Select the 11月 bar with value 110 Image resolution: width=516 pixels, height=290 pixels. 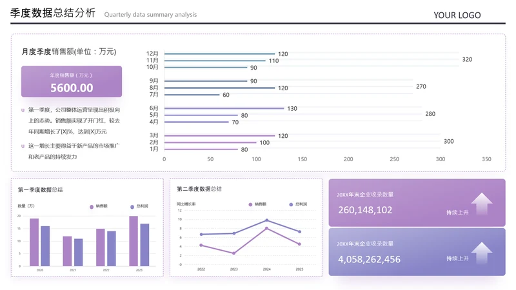pyautogui.click(x=215, y=61)
